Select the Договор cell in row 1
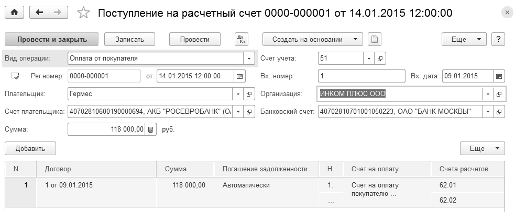The image size is (515, 212). (96, 185)
